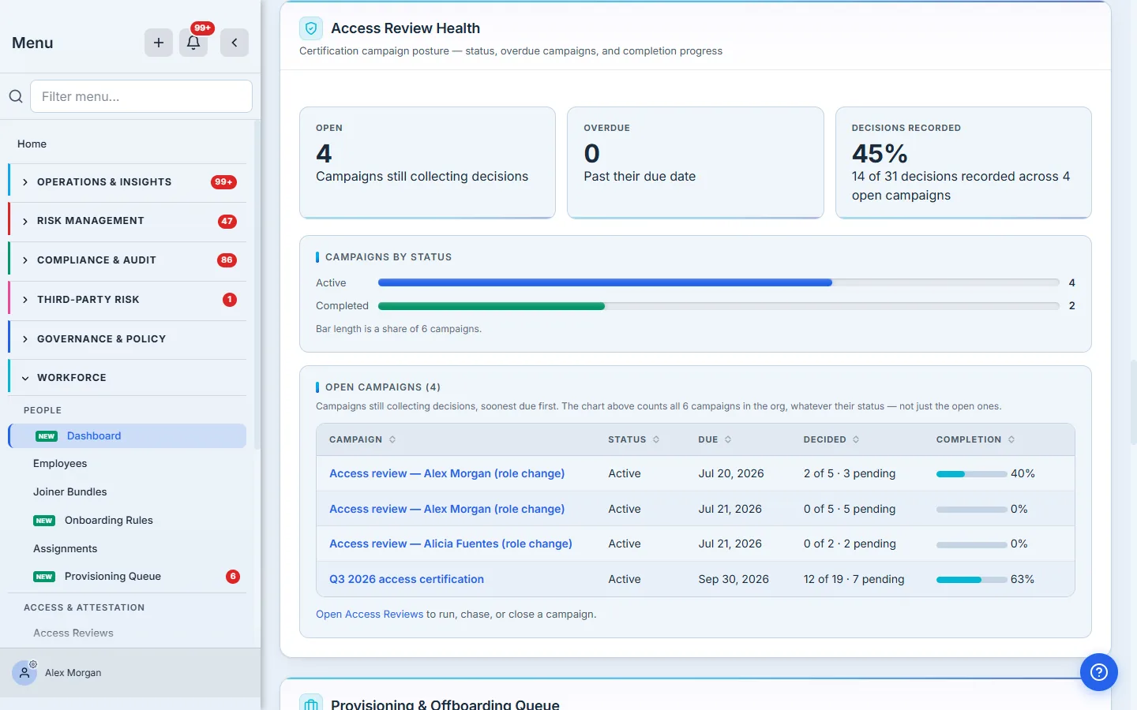Viewport: 1137px width, 710px height.
Task: Open the help question mark button
Action: [1099, 672]
